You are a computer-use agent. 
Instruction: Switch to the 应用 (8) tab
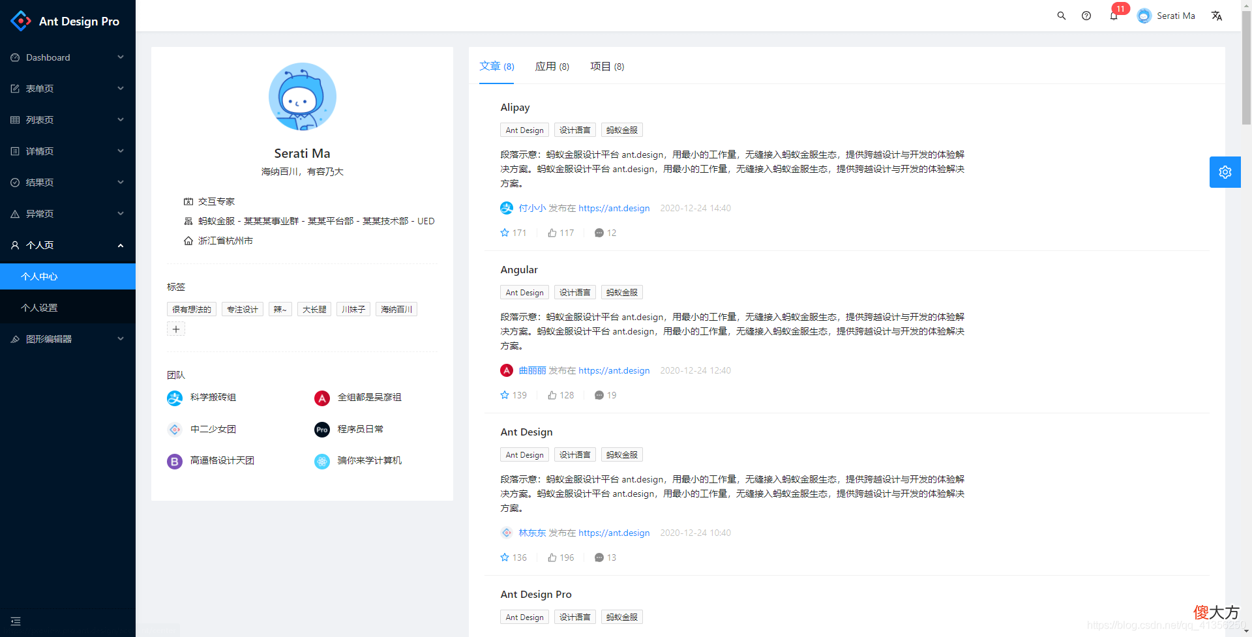(552, 67)
